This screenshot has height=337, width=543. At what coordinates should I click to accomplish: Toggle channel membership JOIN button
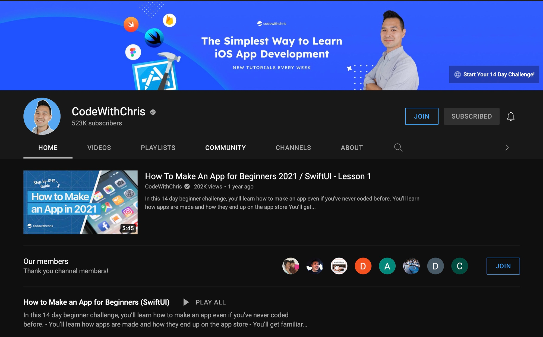(x=421, y=116)
